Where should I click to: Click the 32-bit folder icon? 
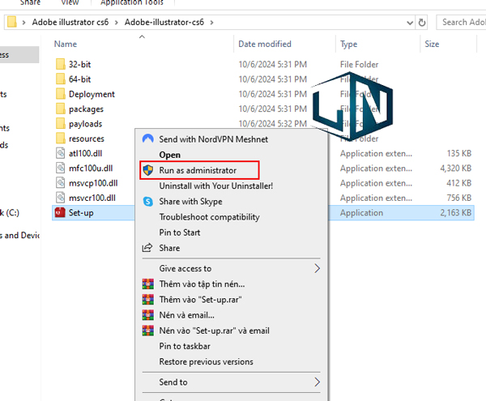click(61, 64)
